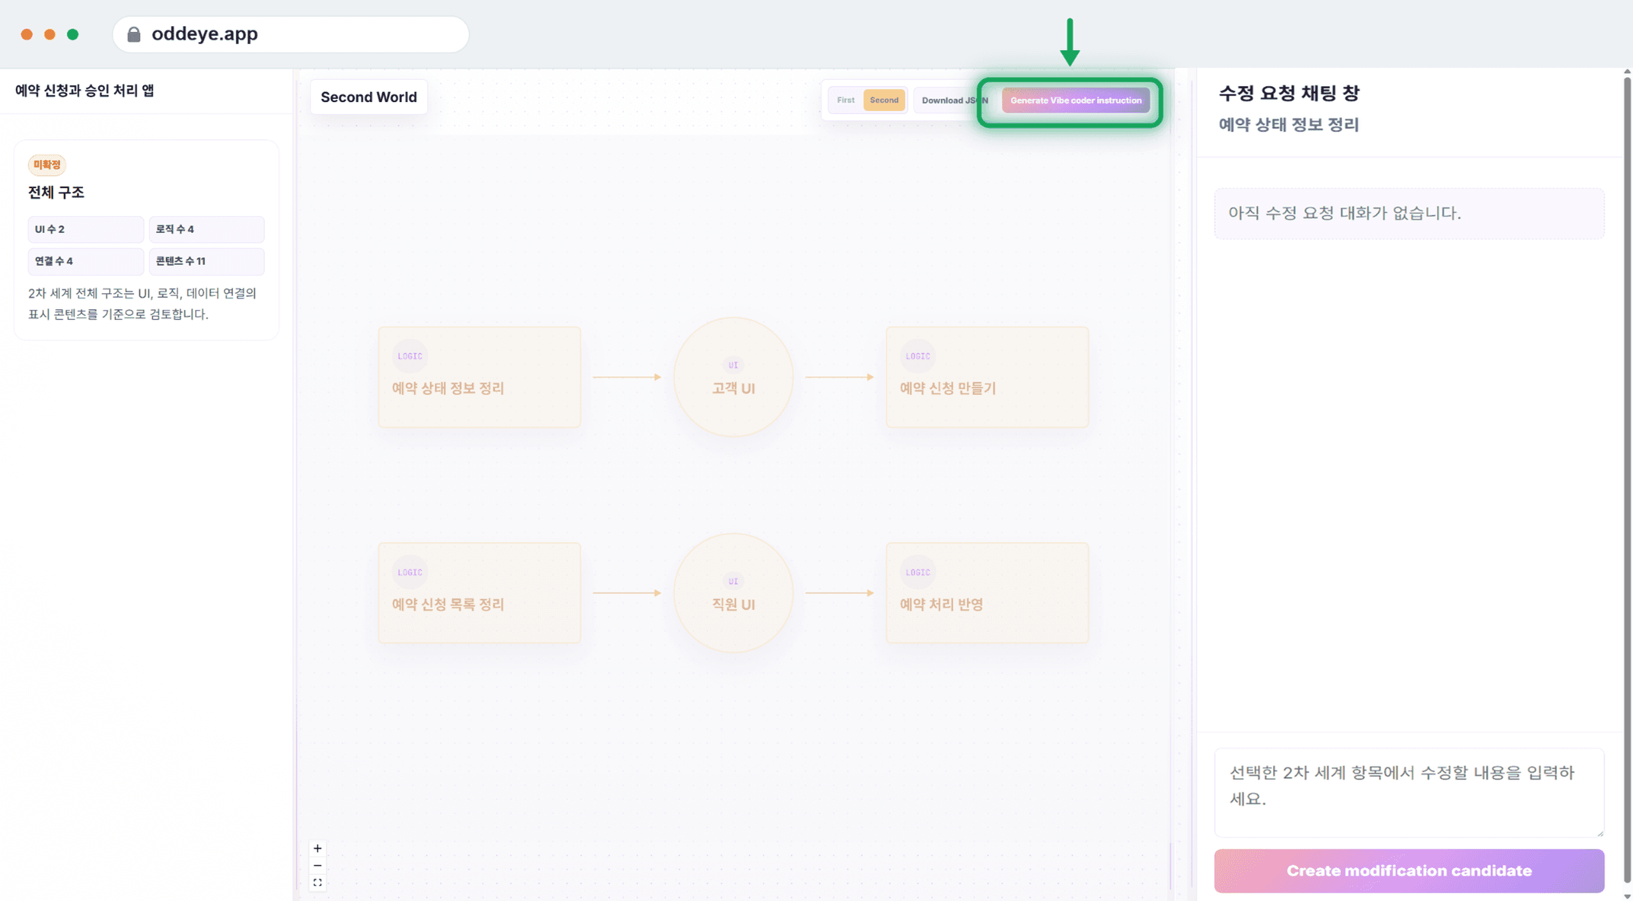The width and height of the screenshot is (1633, 901).
Task: Select the 고객 UI circle node
Action: point(733,377)
